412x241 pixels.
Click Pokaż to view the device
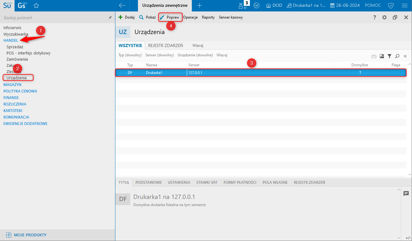pyautogui.click(x=147, y=17)
